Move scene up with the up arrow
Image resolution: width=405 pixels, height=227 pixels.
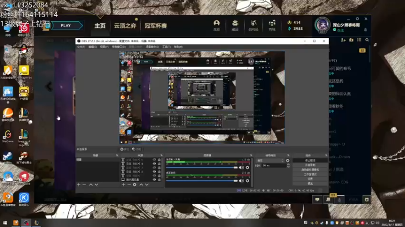[x=91, y=185]
